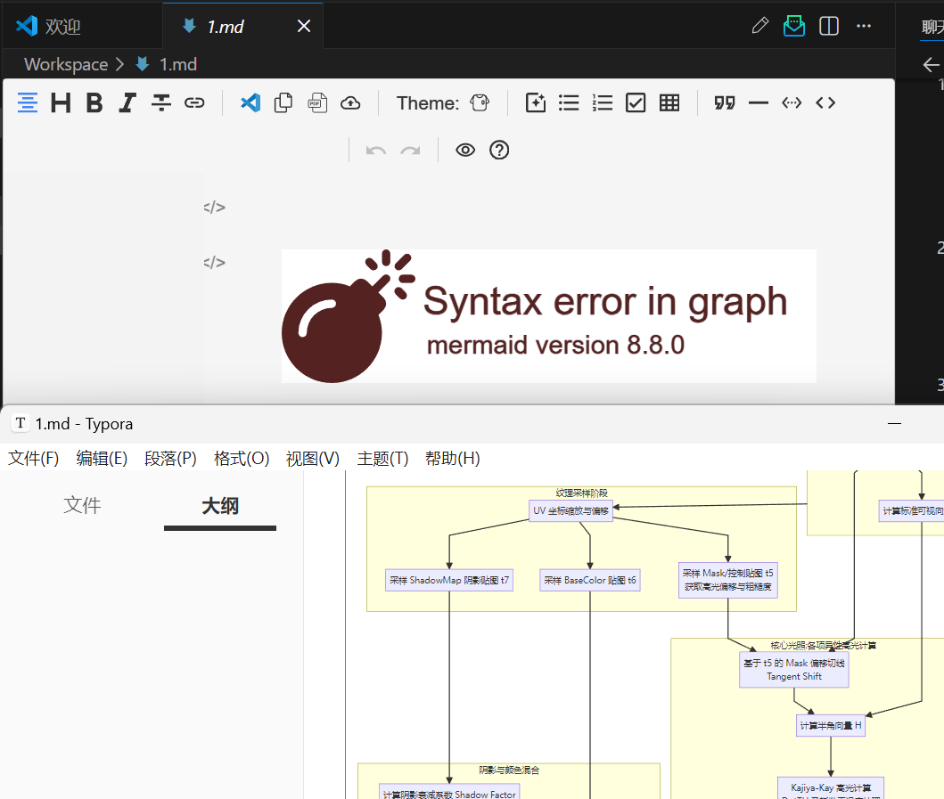Toggle preview eye icon
944x799 pixels.
pyautogui.click(x=465, y=150)
